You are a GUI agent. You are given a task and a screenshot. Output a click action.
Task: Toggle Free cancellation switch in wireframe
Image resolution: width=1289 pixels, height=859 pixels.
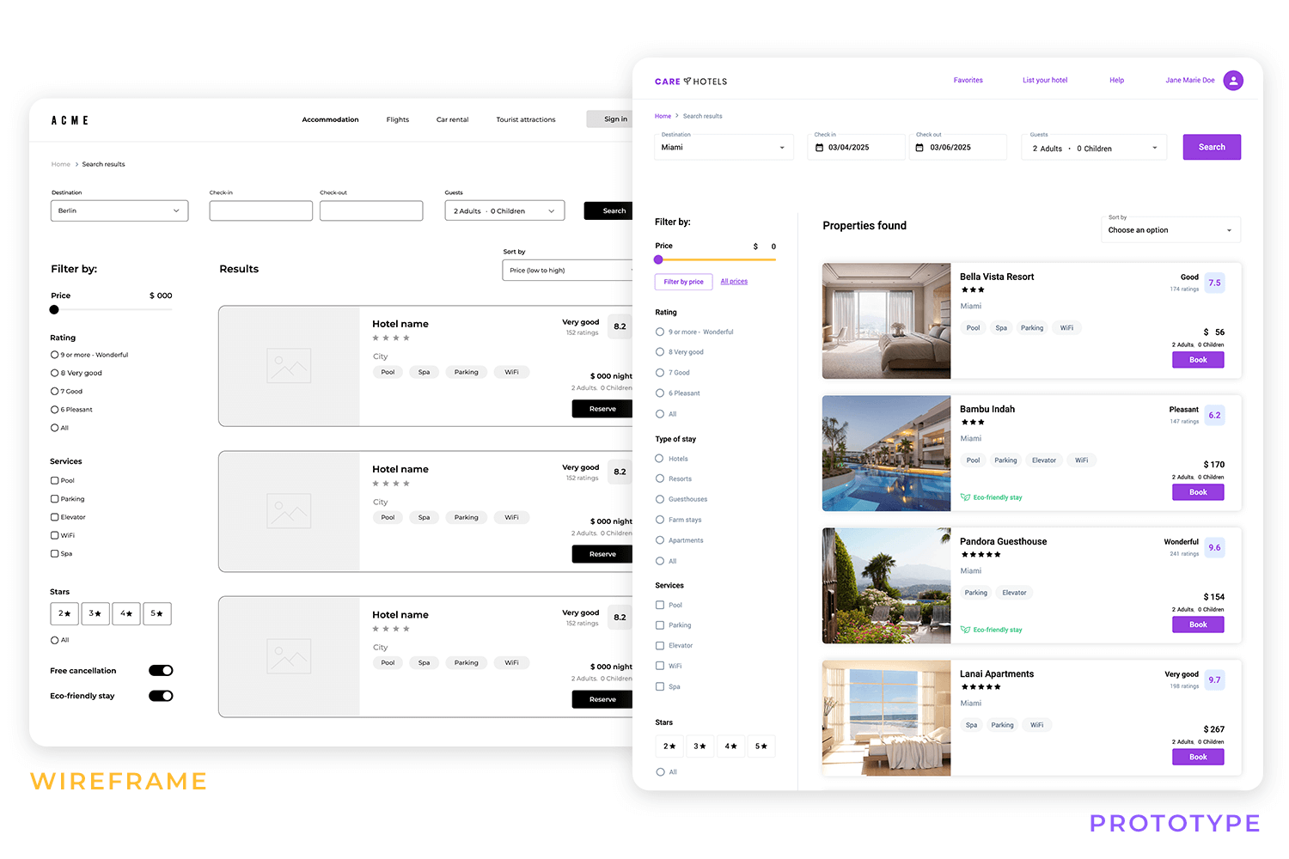(x=161, y=671)
